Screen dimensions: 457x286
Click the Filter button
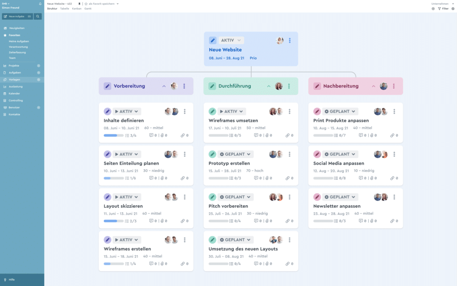443,8
